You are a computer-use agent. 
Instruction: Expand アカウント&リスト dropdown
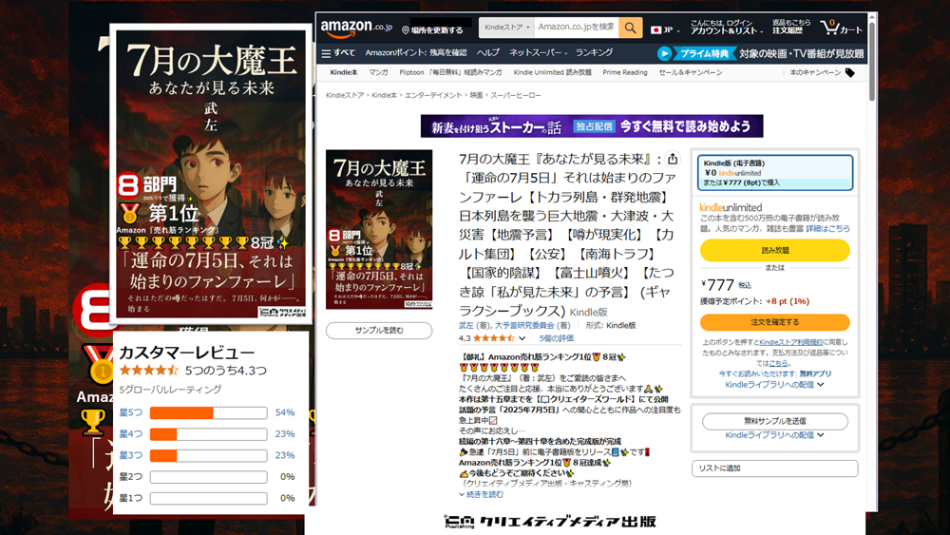coord(726,28)
